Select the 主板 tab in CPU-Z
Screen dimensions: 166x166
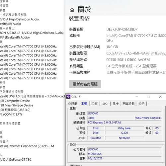84,104
